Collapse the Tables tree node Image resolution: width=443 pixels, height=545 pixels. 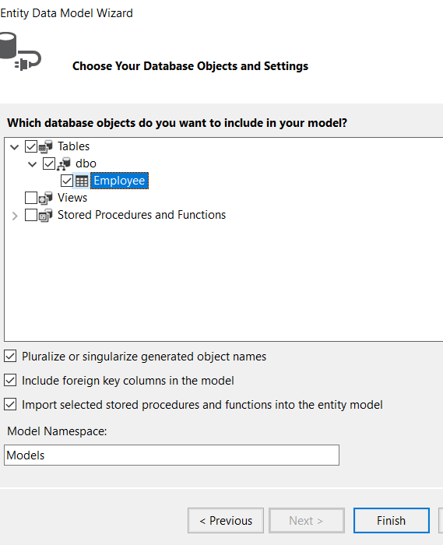pyautogui.click(x=14, y=147)
